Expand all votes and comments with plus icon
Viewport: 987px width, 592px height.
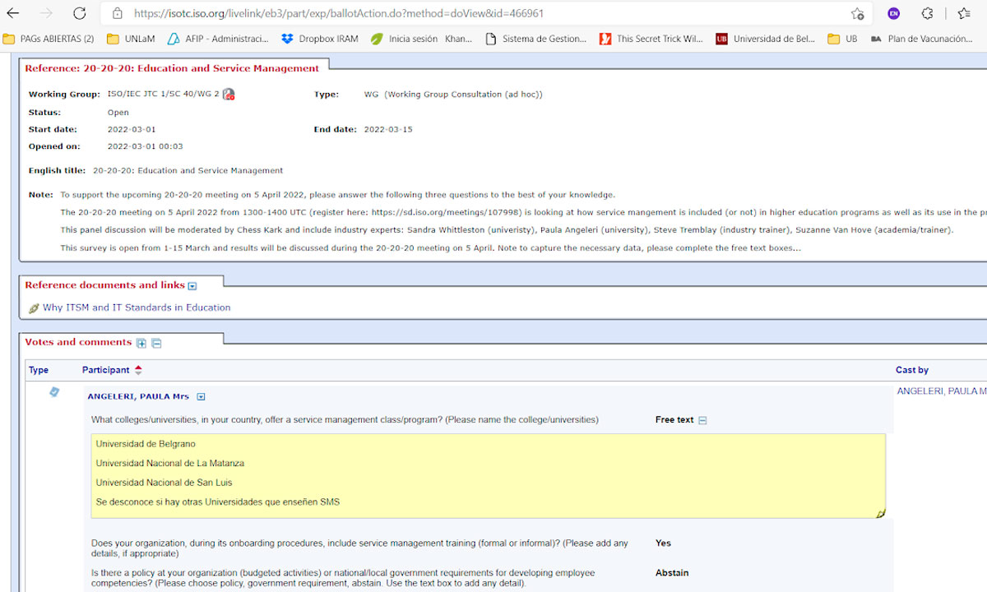pos(141,343)
